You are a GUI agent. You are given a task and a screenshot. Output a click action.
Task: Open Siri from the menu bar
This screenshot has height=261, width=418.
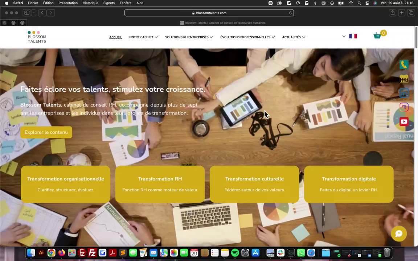pos(375,3)
